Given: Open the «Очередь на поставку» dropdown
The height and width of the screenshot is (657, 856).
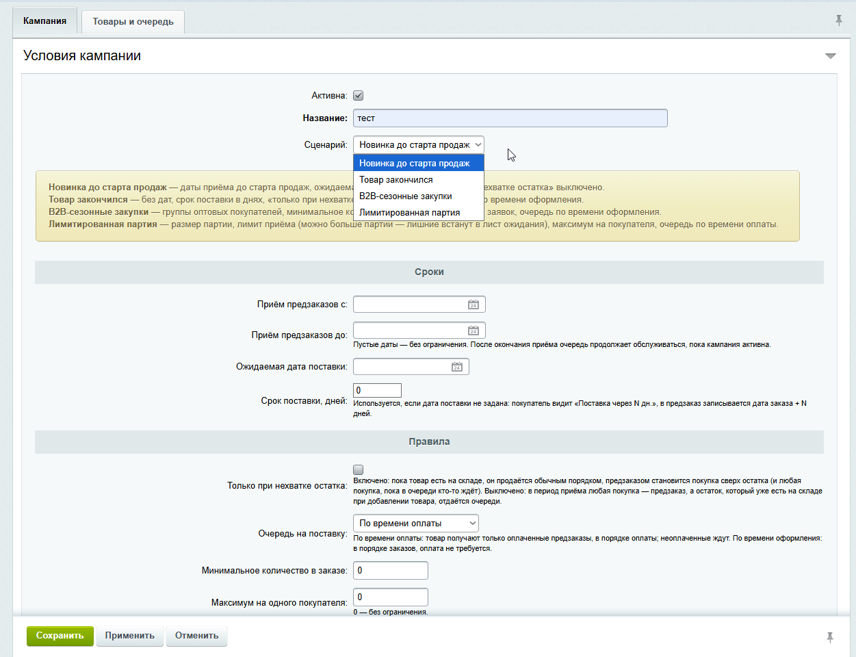Looking at the screenshot, I should (416, 524).
